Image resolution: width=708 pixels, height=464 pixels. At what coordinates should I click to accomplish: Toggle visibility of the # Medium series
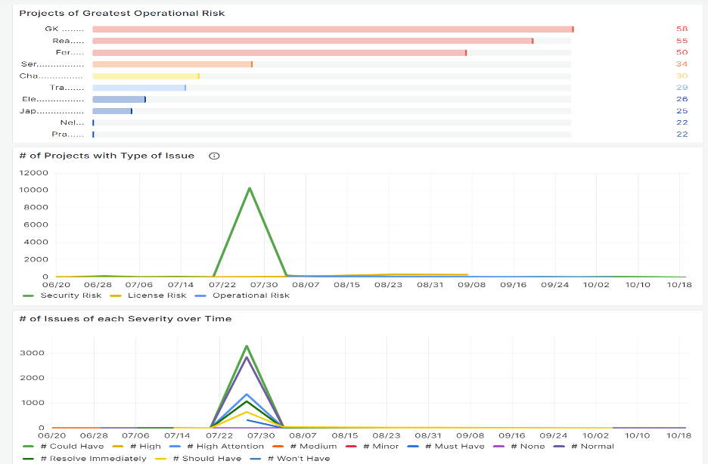pyautogui.click(x=277, y=446)
